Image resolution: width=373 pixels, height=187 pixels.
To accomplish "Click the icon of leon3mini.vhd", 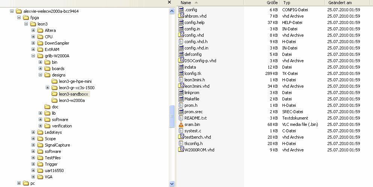I will [181, 86].
